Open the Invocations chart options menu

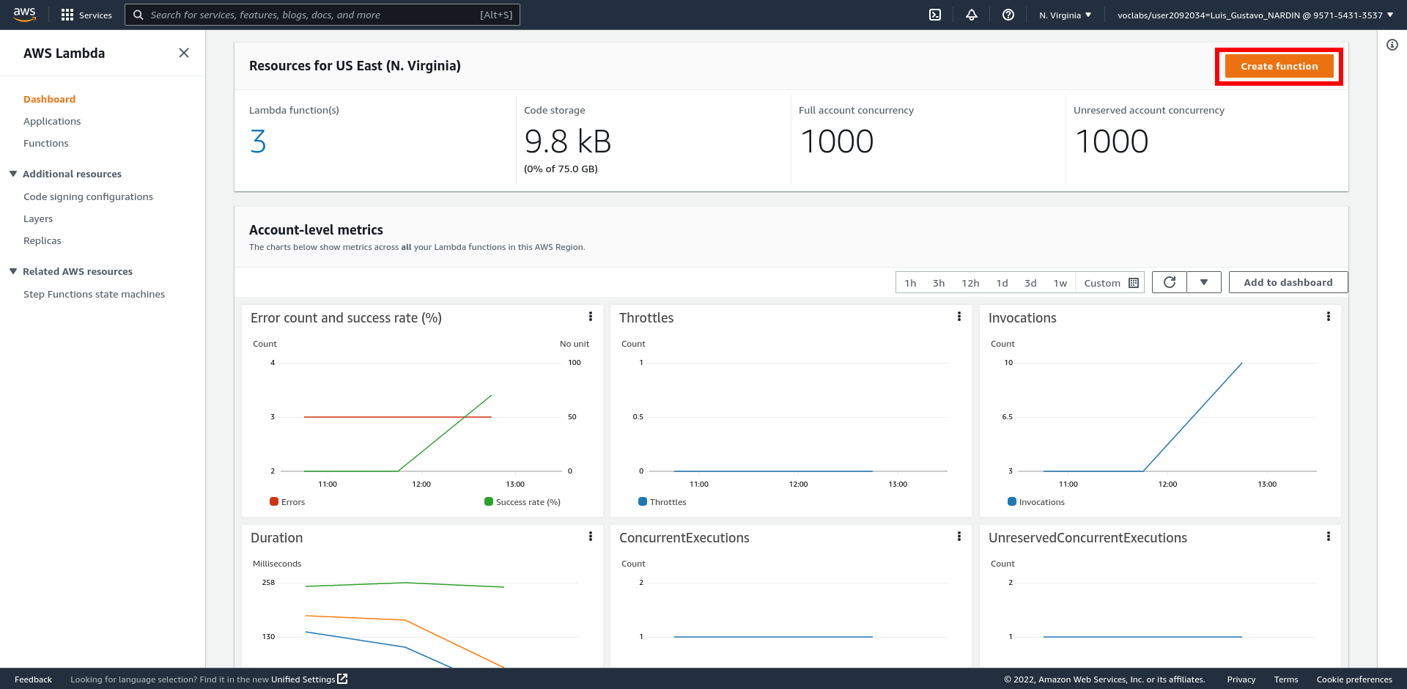point(1328,317)
